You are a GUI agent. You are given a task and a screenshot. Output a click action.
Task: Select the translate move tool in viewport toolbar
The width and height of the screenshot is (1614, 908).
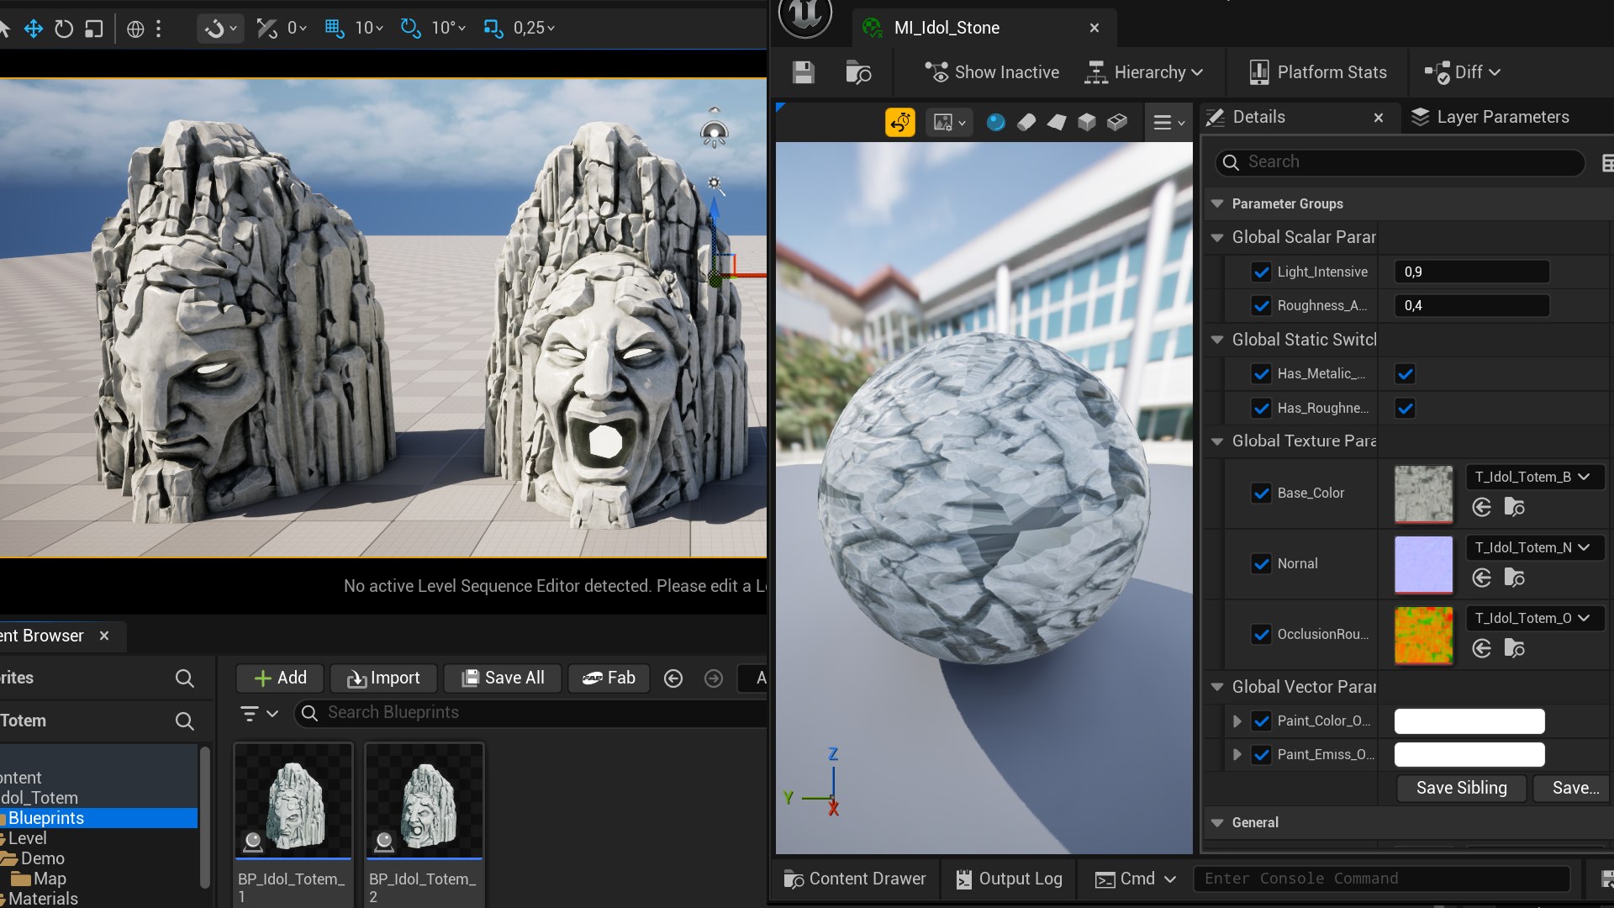click(x=34, y=29)
